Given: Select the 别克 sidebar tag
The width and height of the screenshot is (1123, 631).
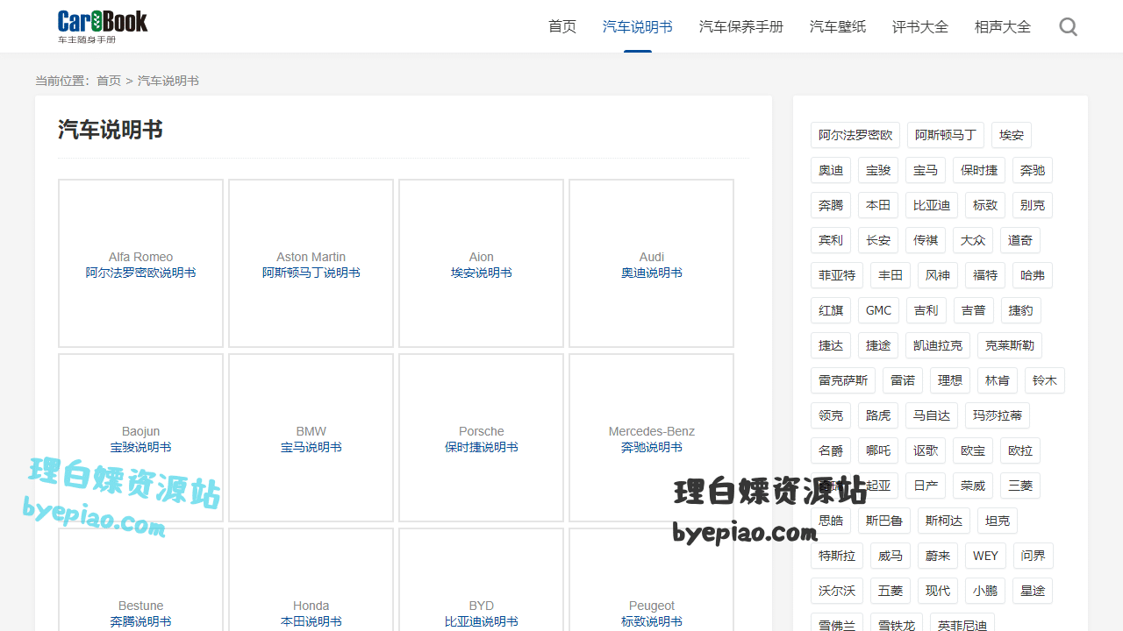Looking at the screenshot, I should click(x=1033, y=205).
